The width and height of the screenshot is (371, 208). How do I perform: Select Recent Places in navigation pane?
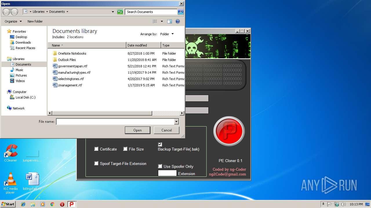point(25,48)
